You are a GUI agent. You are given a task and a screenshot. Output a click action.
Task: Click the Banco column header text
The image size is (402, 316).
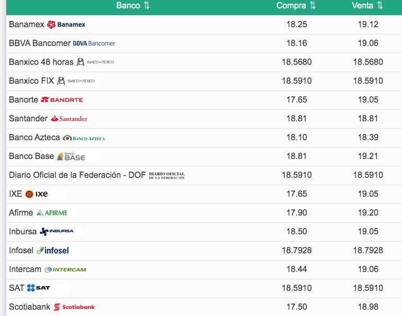[128, 5]
